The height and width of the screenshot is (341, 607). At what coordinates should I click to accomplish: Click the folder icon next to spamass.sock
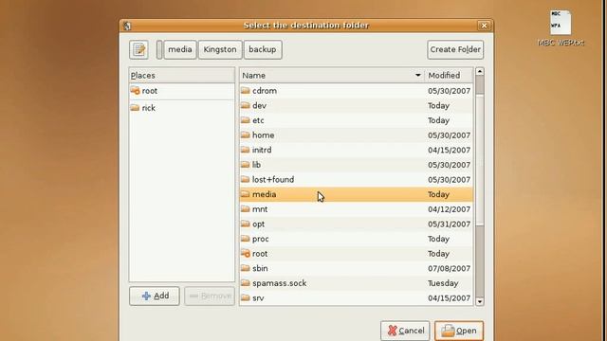click(246, 283)
